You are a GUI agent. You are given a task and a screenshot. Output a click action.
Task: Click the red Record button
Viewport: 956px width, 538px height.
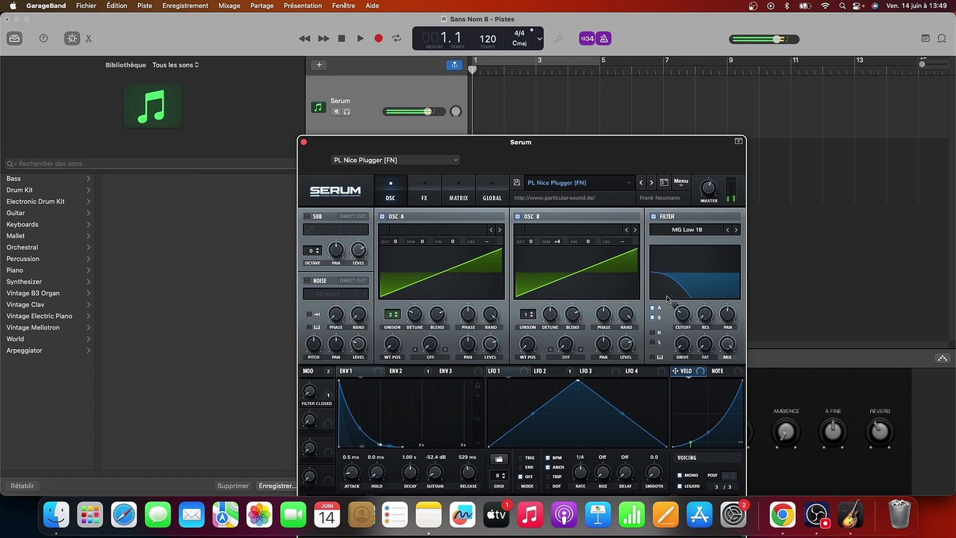[379, 38]
